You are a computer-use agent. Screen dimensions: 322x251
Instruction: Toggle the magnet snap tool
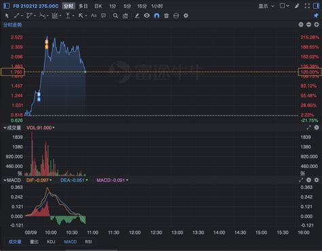(x=157, y=16)
